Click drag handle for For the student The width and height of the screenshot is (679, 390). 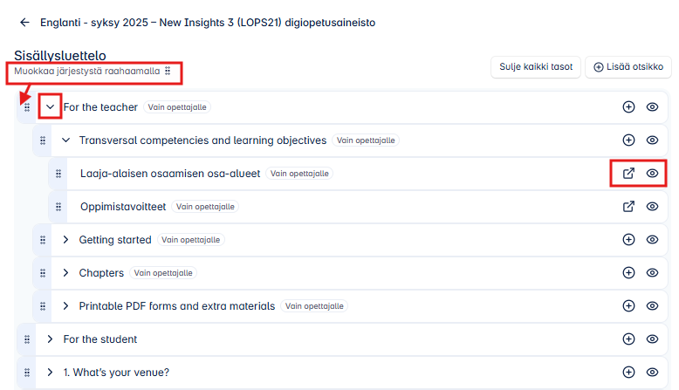coord(27,339)
